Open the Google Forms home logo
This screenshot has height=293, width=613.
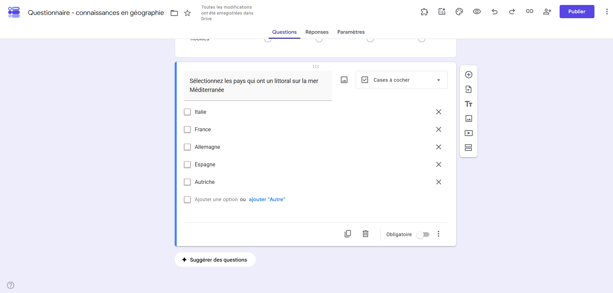(14, 12)
